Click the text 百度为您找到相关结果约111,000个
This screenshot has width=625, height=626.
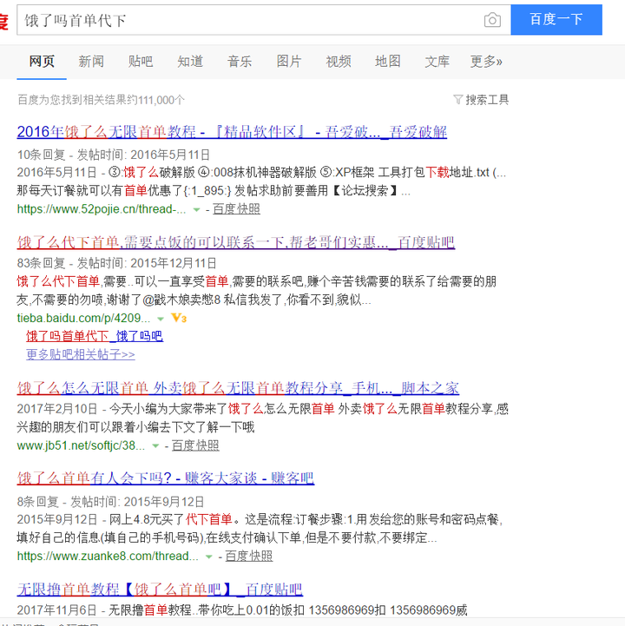[101, 100]
